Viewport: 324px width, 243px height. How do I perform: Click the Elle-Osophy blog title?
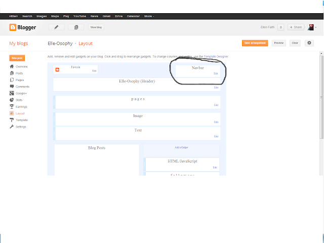pos(60,44)
